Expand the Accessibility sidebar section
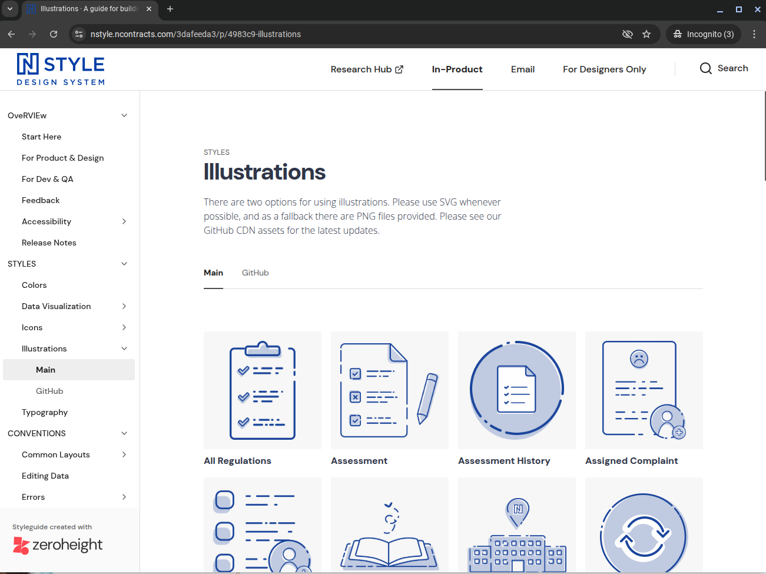Image resolution: width=766 pixels, height=574 pixels. (x=124, y=221)
